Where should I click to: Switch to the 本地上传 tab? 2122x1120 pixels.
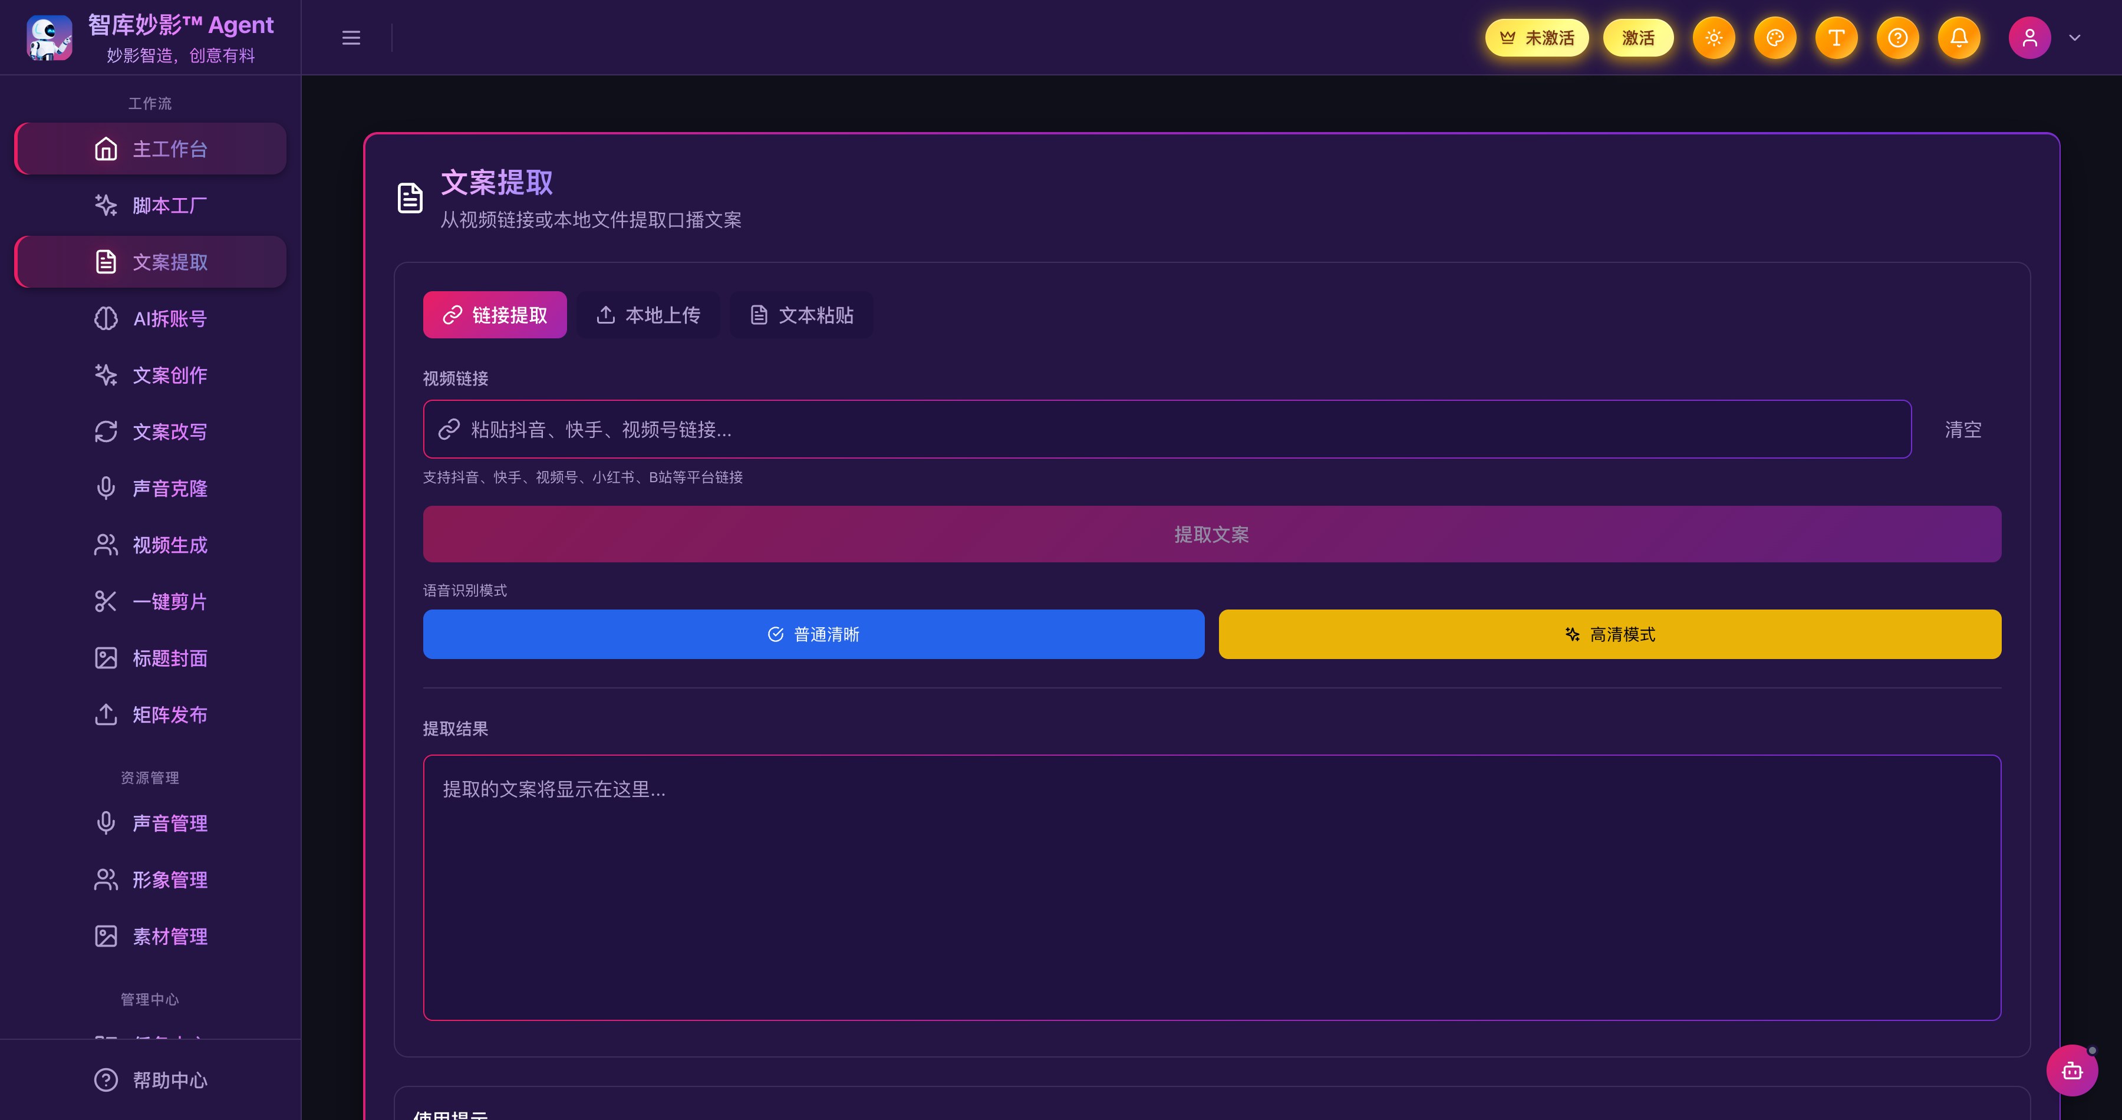click(648, 315)
